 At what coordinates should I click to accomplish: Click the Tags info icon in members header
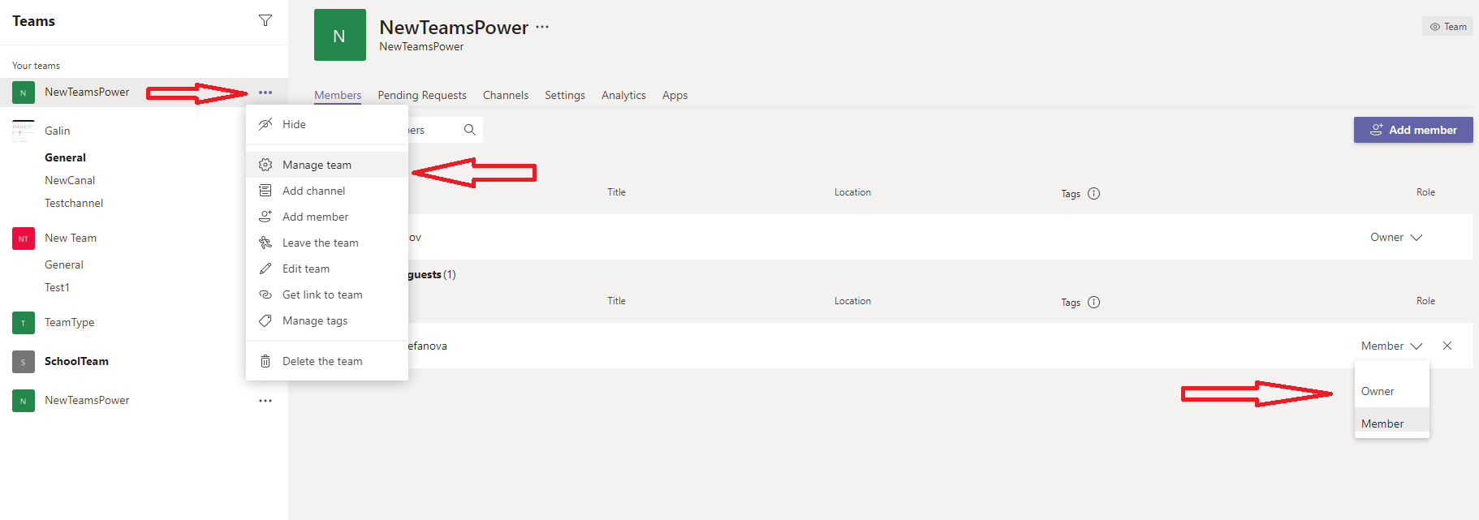click(1093, 302)
